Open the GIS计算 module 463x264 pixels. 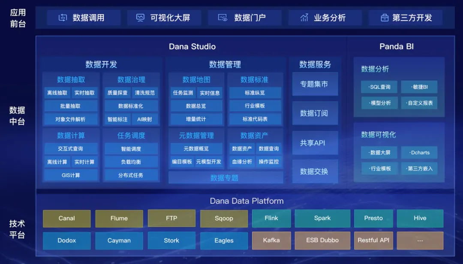pyautogui.click(x=71, y=175)
